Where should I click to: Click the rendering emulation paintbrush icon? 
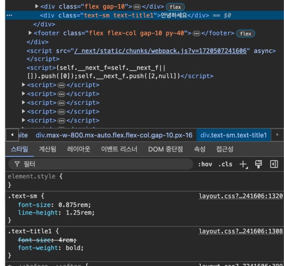tap(258, 164)
